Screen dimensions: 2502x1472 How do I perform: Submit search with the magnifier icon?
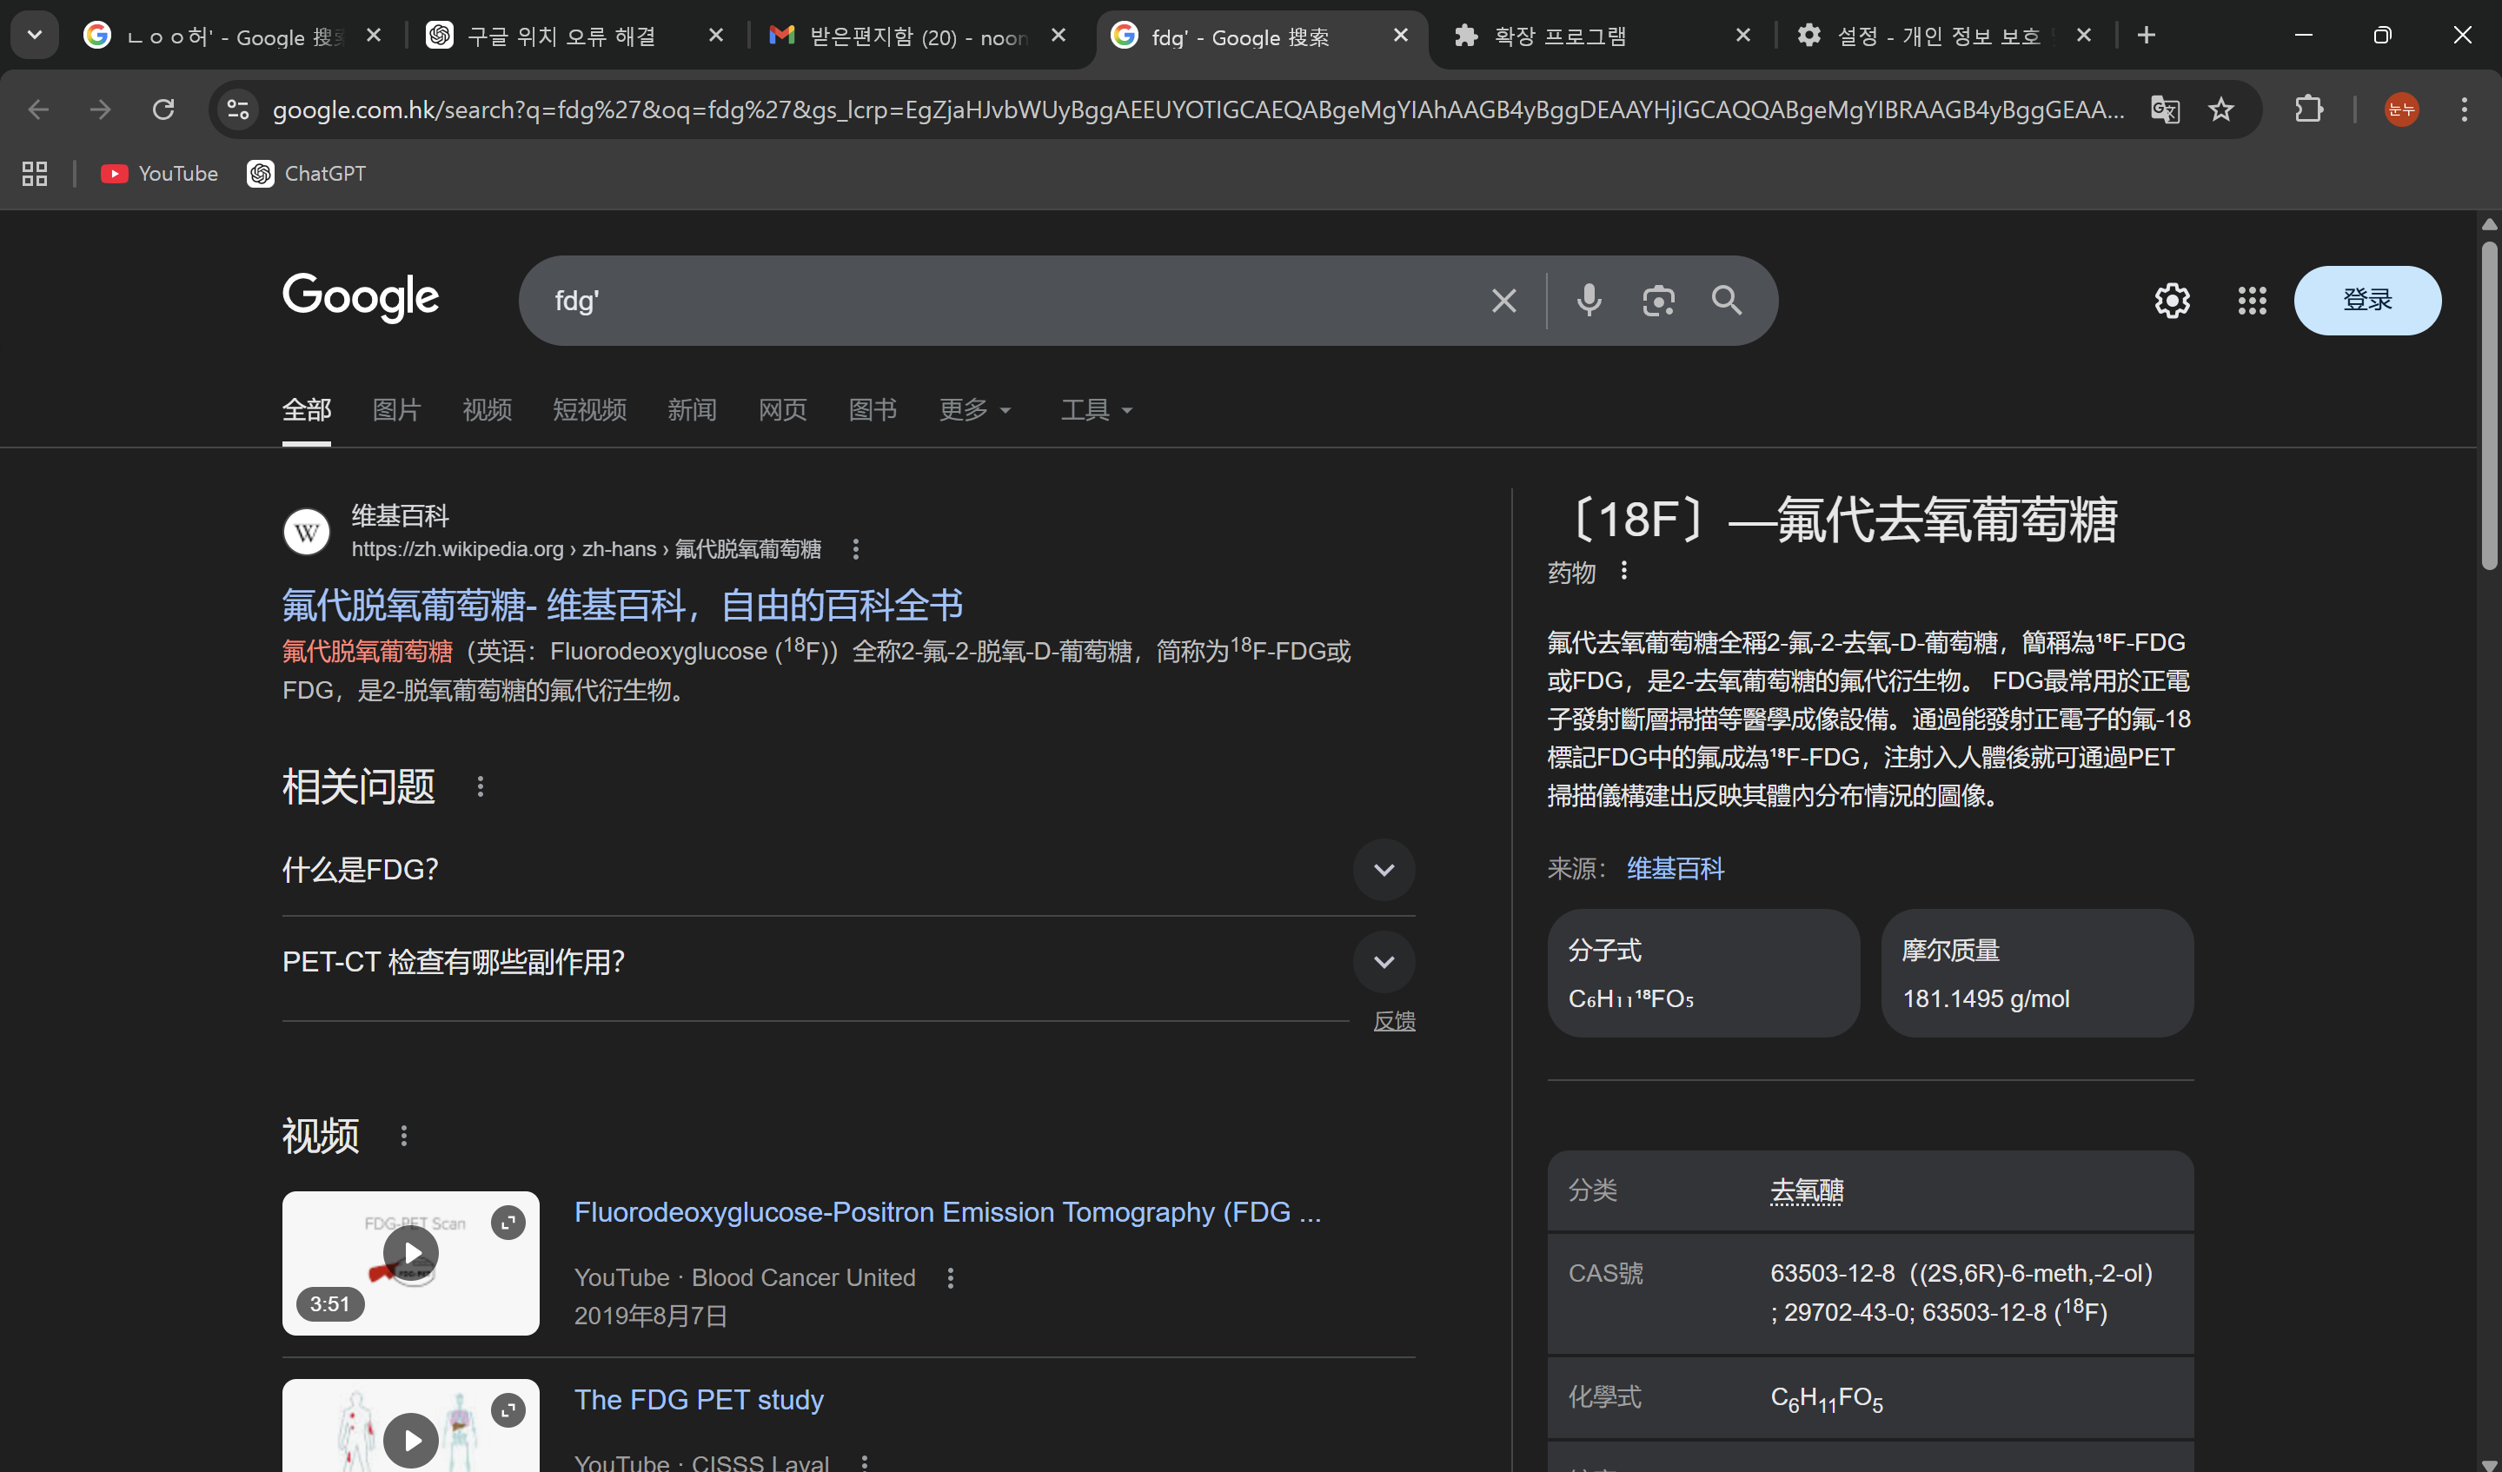[x=1727, y=301]
